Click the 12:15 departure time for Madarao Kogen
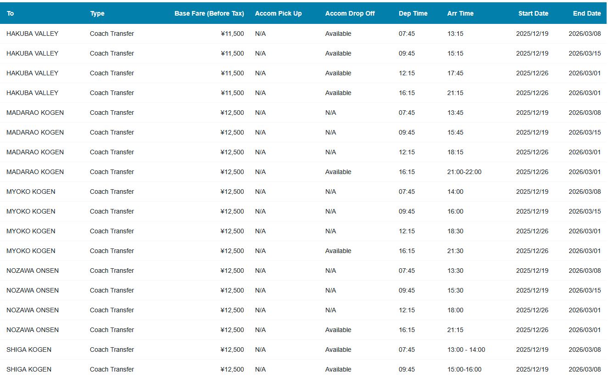Screen dimensions: 608x378 pos(407,152)
